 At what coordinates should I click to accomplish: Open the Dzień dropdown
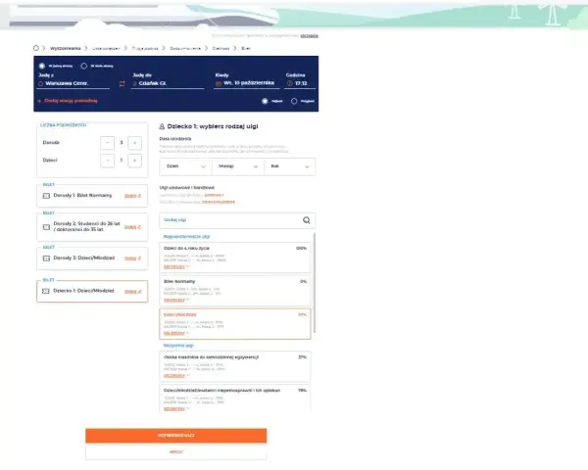[185, 166]
